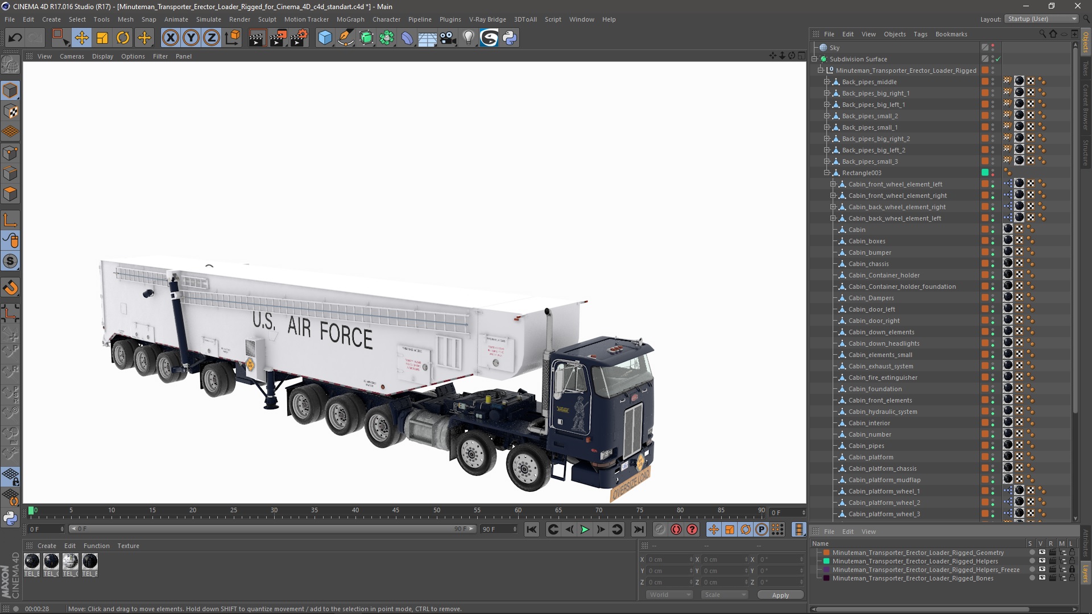This screenshot has height=614, width=1092.
Task: Open Layer Manager View menu
Action: (868, 532)
